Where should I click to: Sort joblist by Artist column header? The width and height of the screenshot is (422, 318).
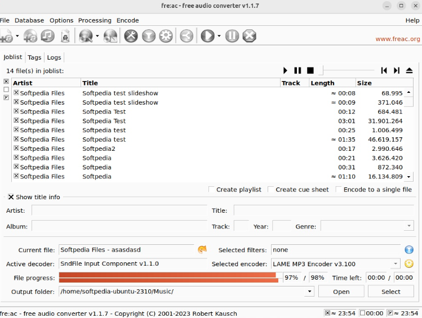tap(46, 83)
